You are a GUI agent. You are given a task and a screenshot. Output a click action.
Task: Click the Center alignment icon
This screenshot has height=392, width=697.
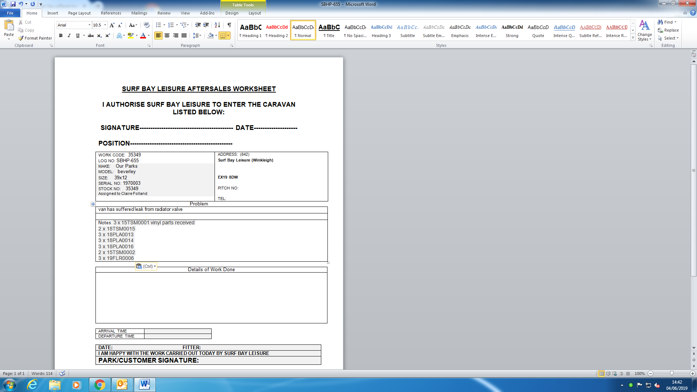(x=167, y=36)
